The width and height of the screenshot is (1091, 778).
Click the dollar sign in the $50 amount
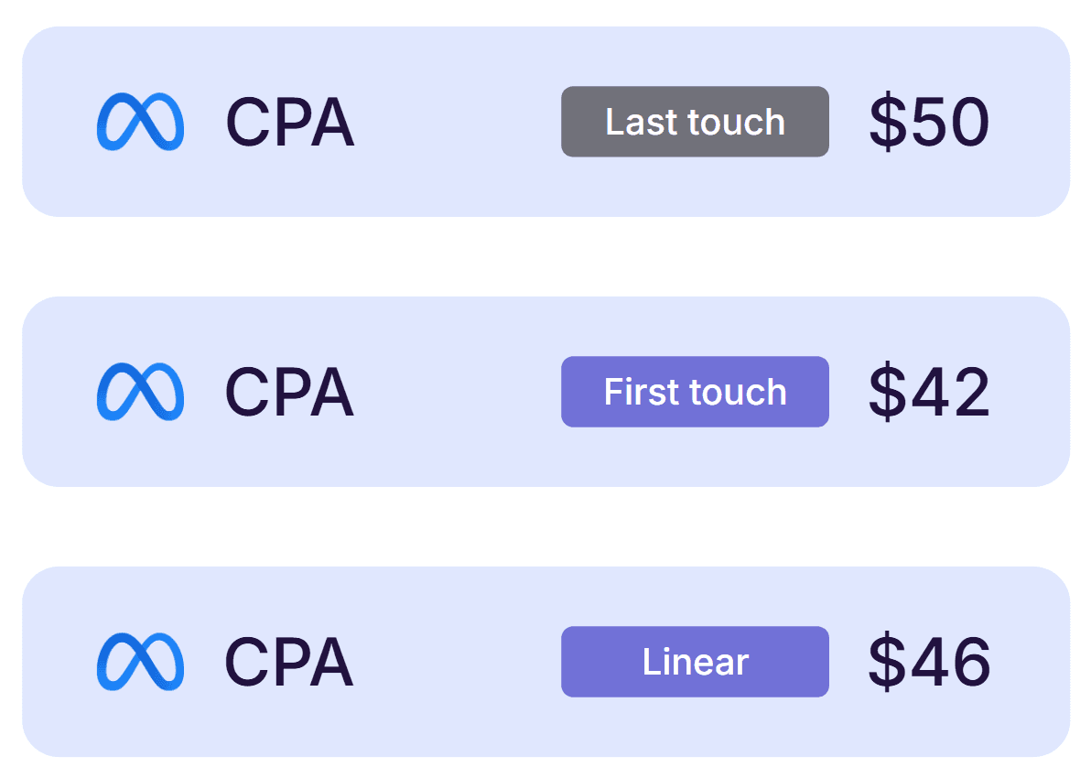(885, 122)
